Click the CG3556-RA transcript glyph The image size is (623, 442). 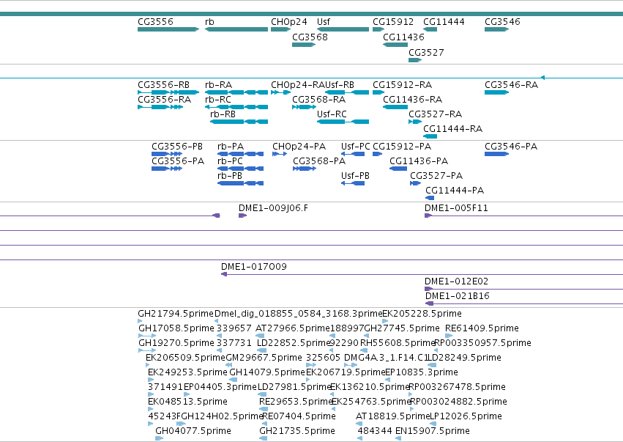160,107
